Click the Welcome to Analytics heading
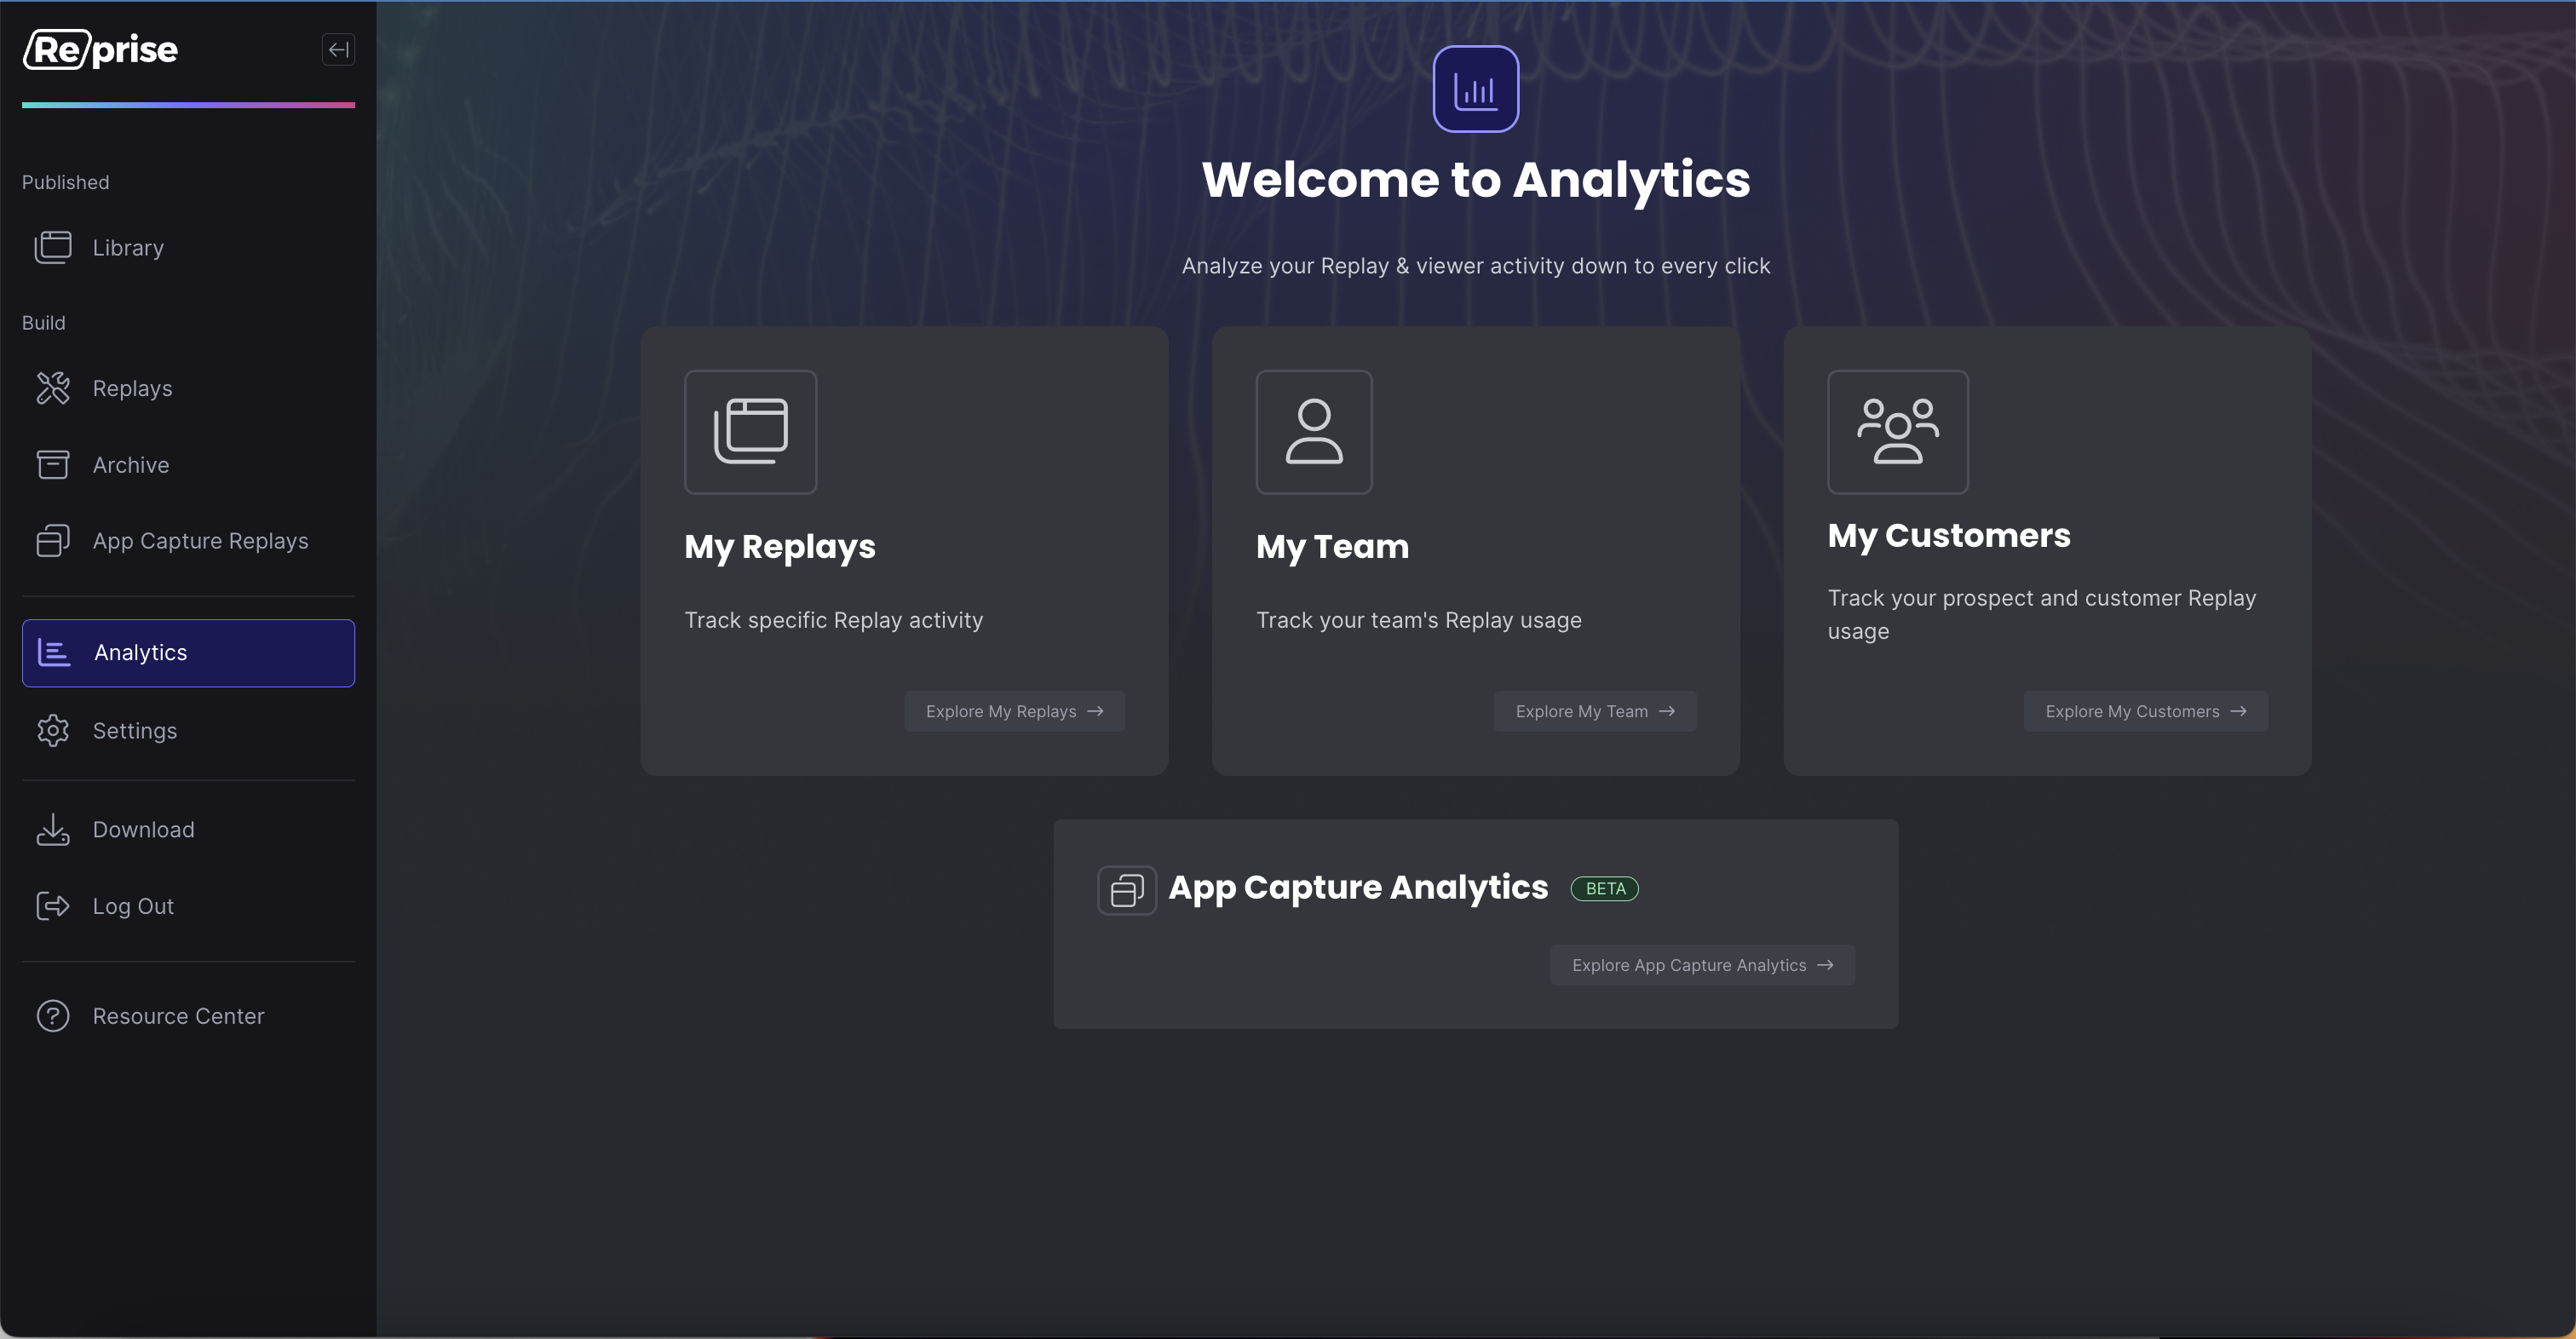The height and width of the screenshot is (1339, 2576). pyautogui.click(x=1476, y=179)
